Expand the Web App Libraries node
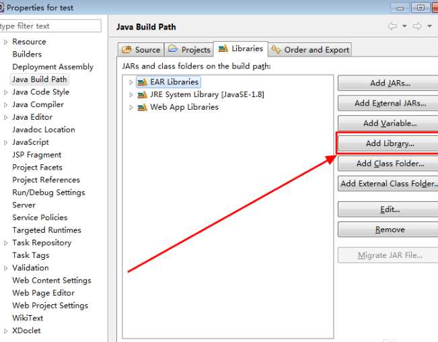Screen dimensions: 438x342 [131, 107]
